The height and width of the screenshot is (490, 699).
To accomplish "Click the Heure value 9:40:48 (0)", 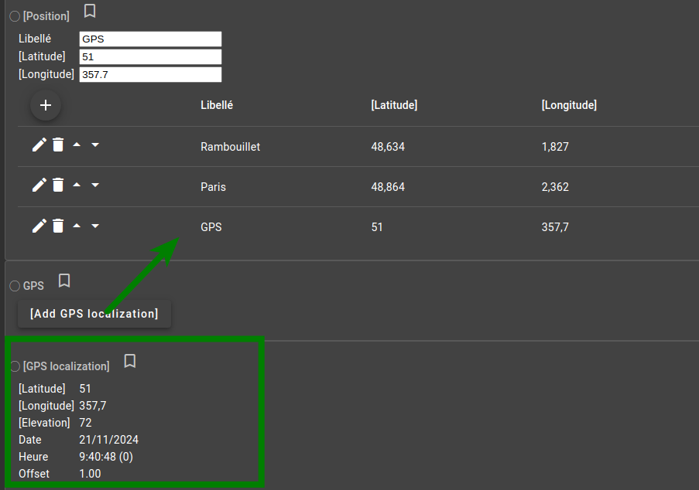I will click(x=106, y=457).
